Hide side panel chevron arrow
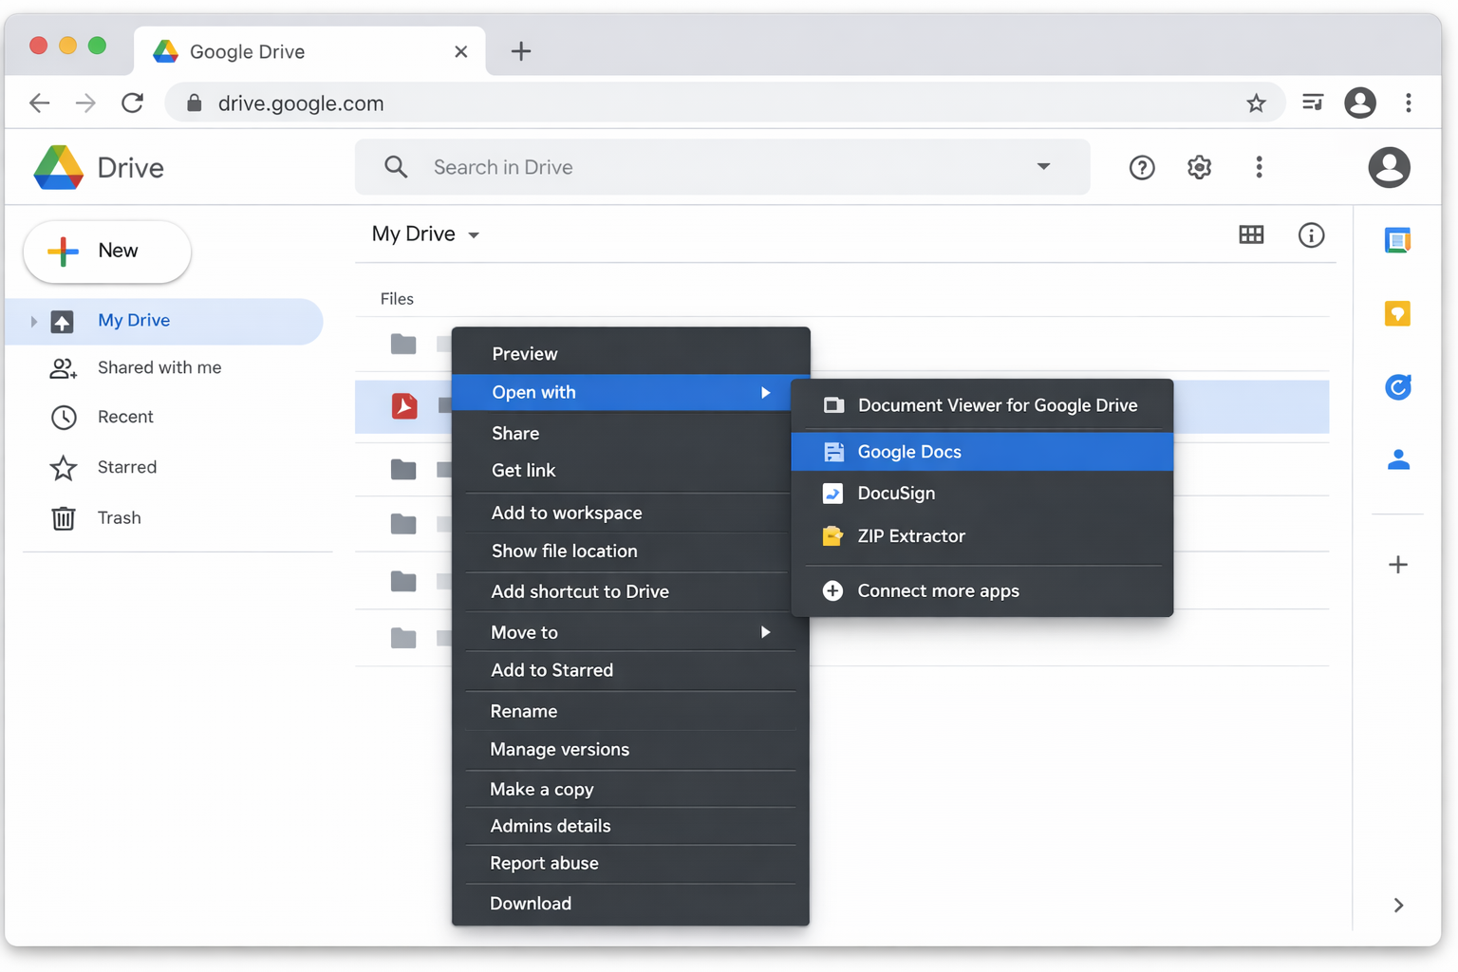The width and height of the screenshot is (1458, 972). click(1397, 905)
